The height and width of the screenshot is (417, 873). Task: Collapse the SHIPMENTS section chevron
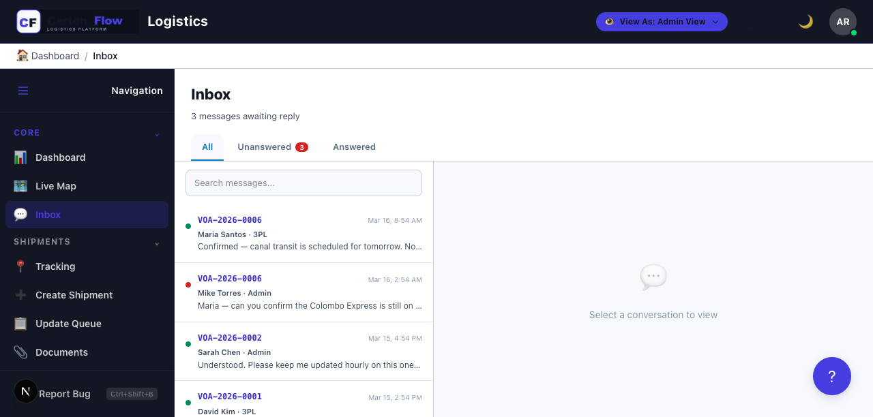(157, 243)
